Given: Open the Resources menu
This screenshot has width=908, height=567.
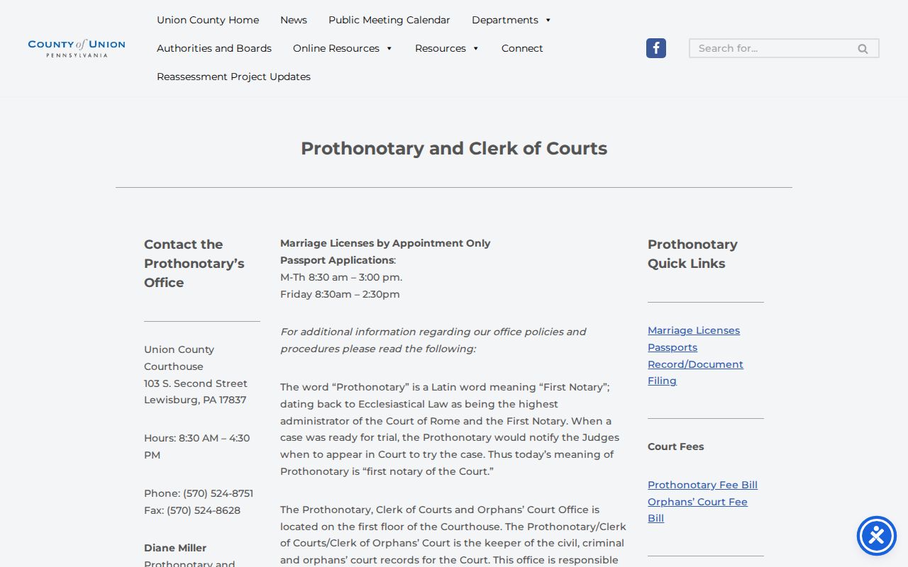Looking at the screenshot, I should (441, 48).
